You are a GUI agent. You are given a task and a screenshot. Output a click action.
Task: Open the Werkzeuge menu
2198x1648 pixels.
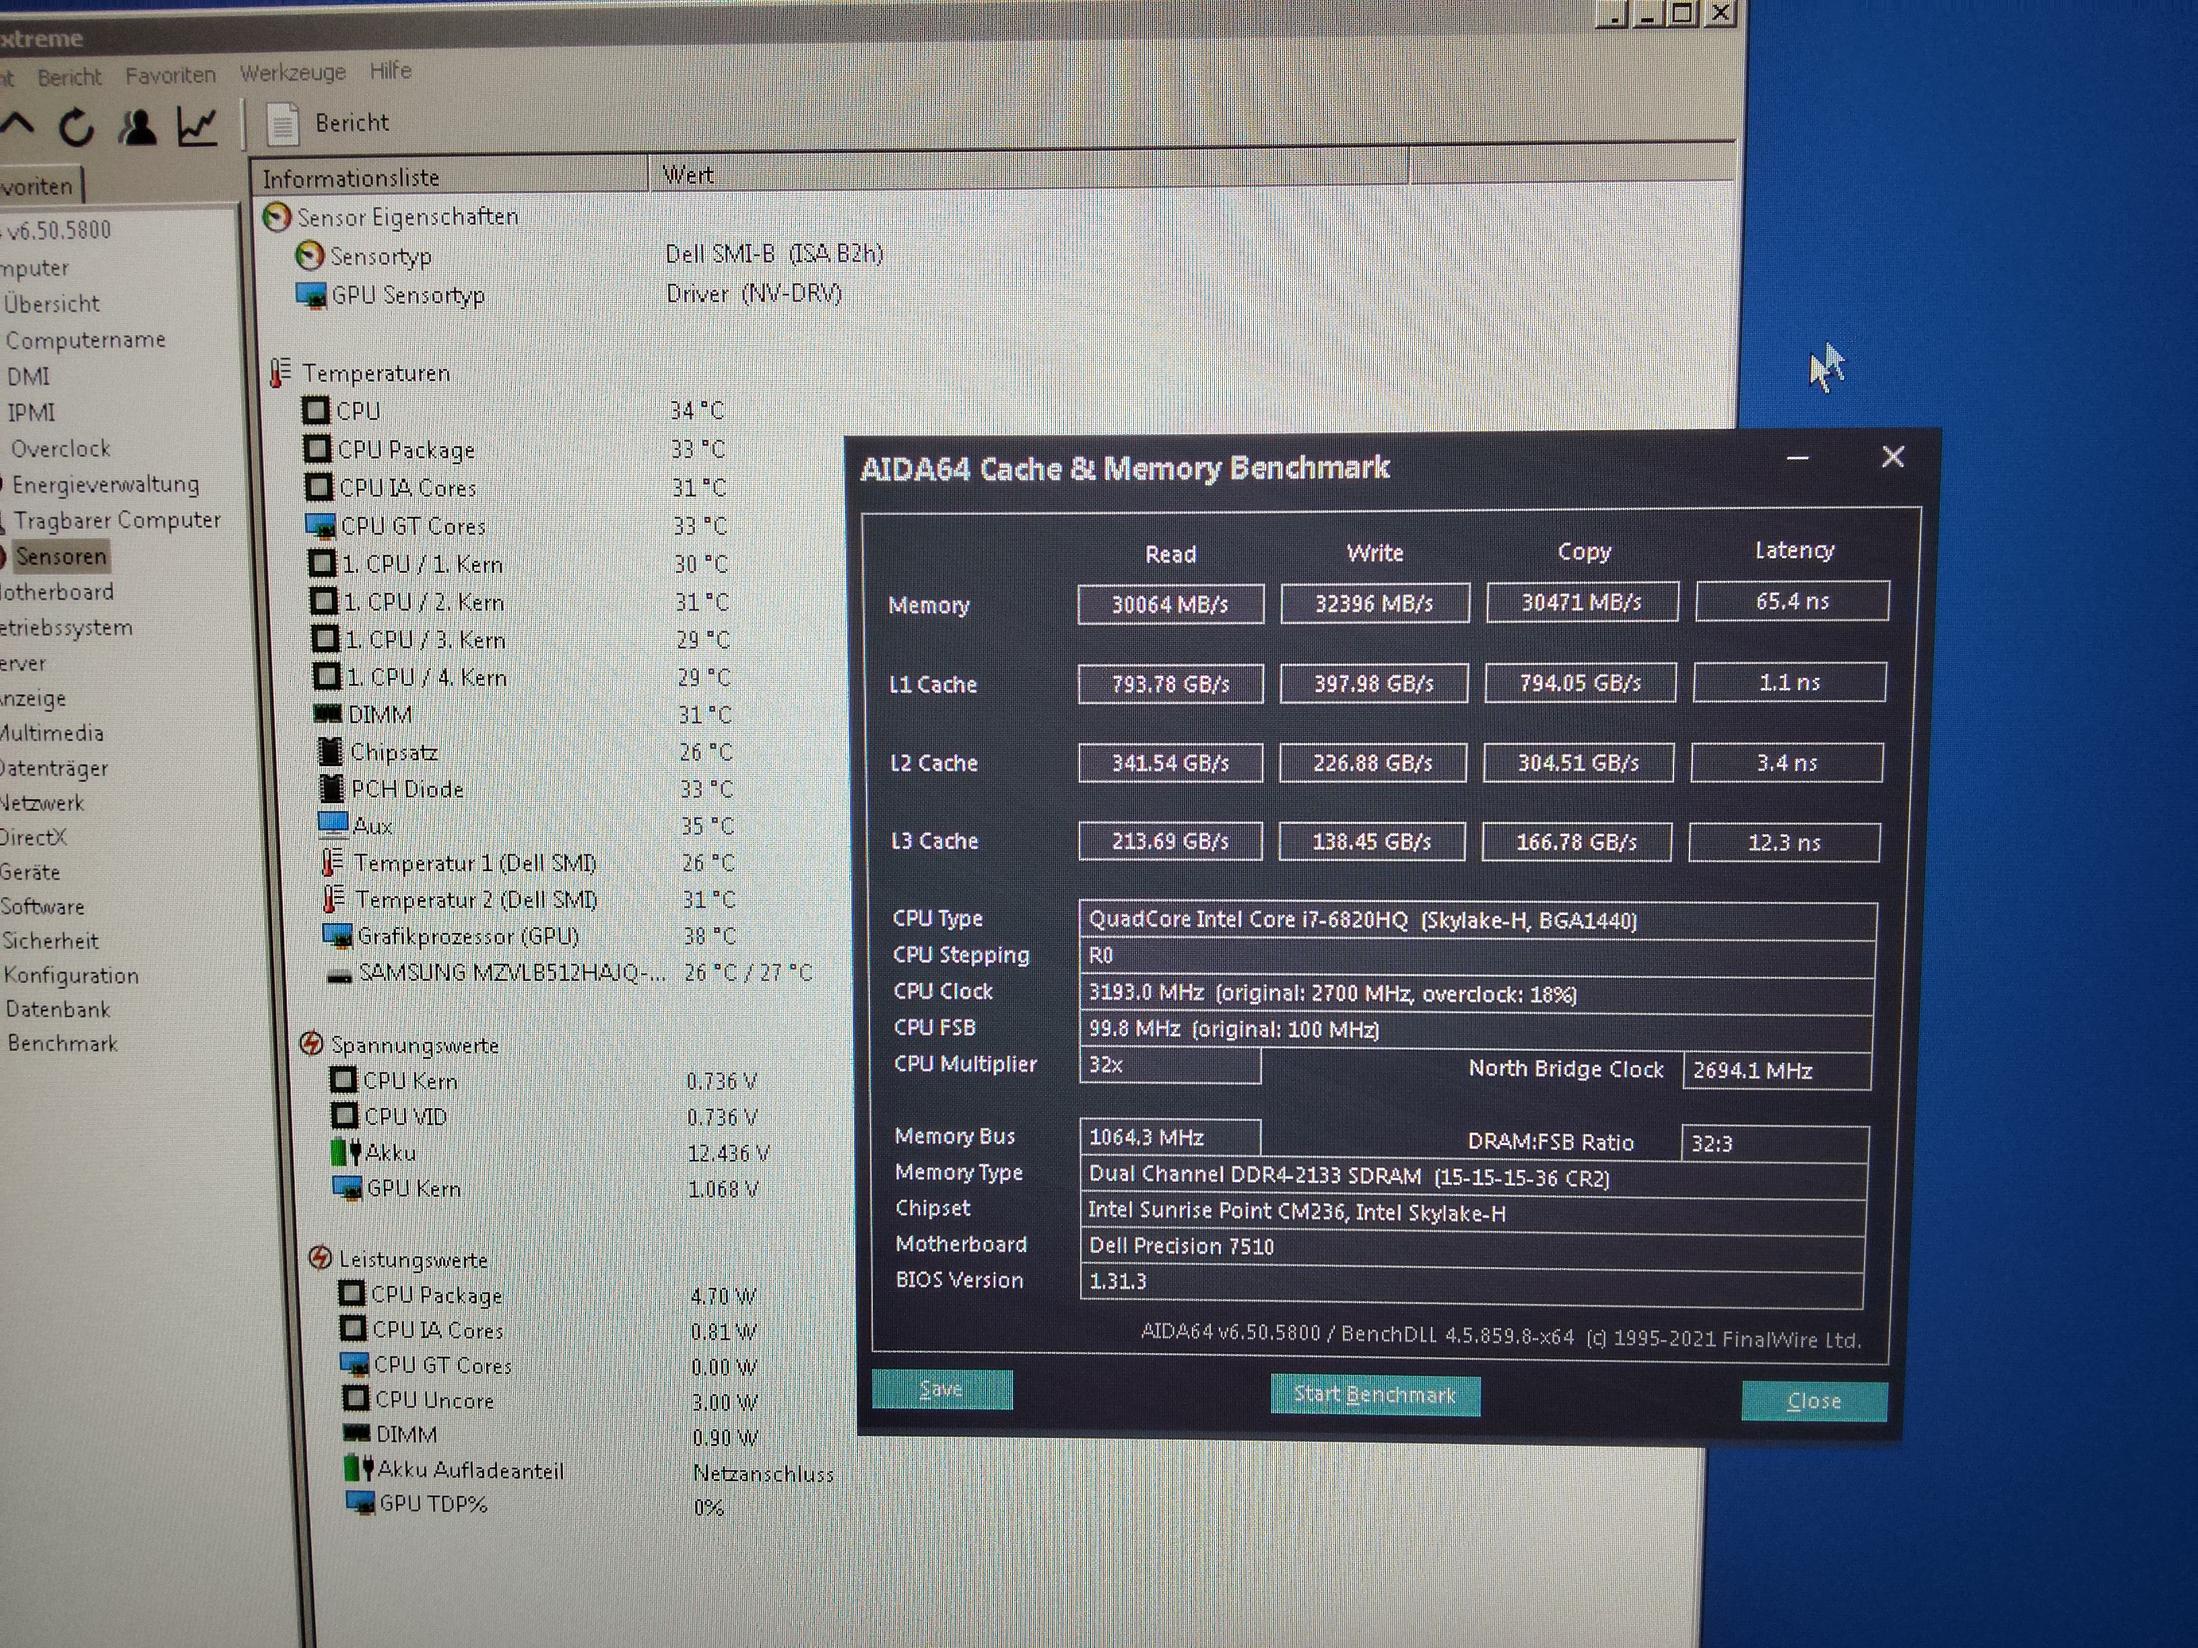coord(293,73)
